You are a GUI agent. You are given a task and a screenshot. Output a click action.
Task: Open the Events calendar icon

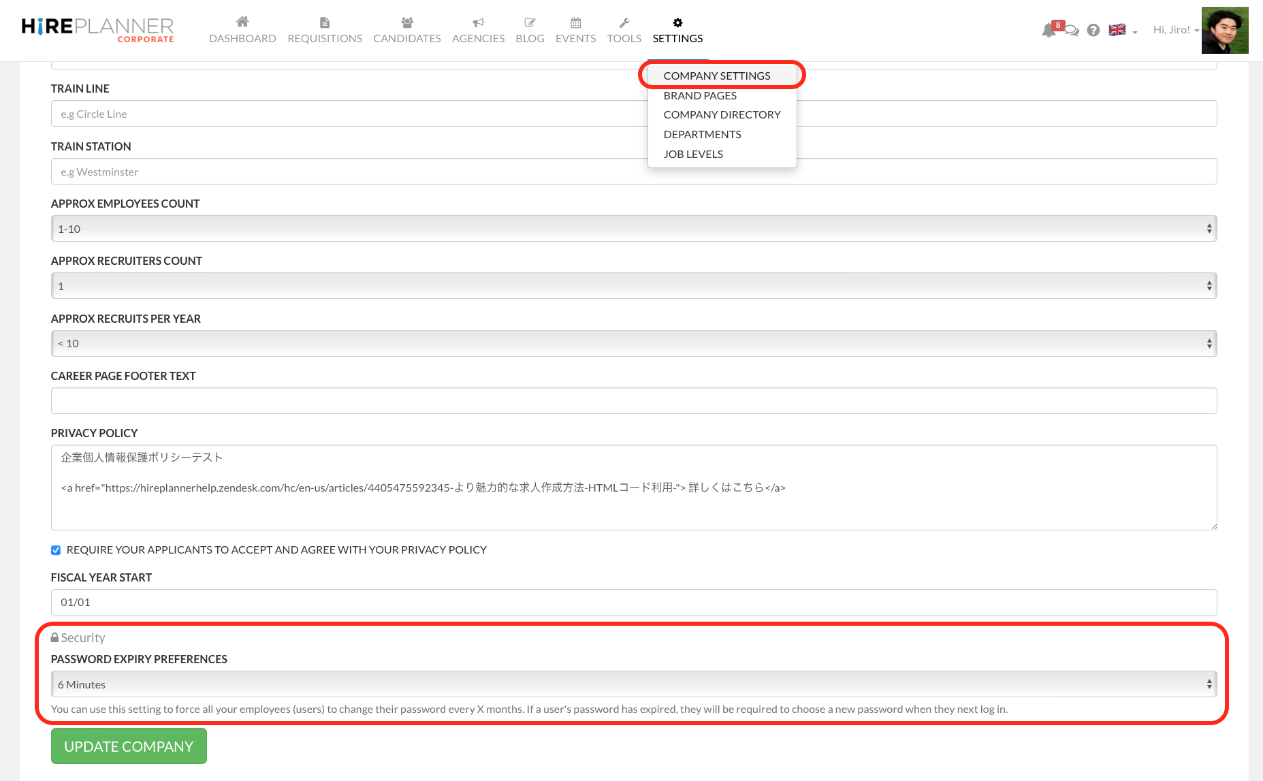pyautogui.click(x=575, y=22)
